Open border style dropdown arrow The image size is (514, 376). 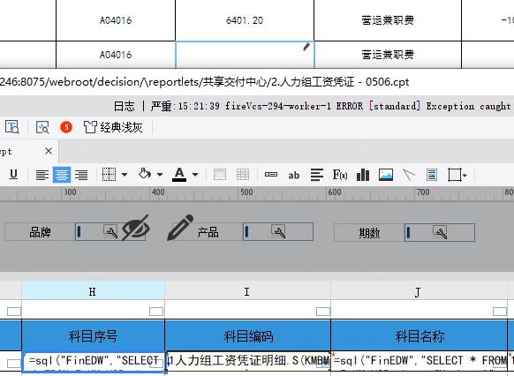(x=125, y=175)
